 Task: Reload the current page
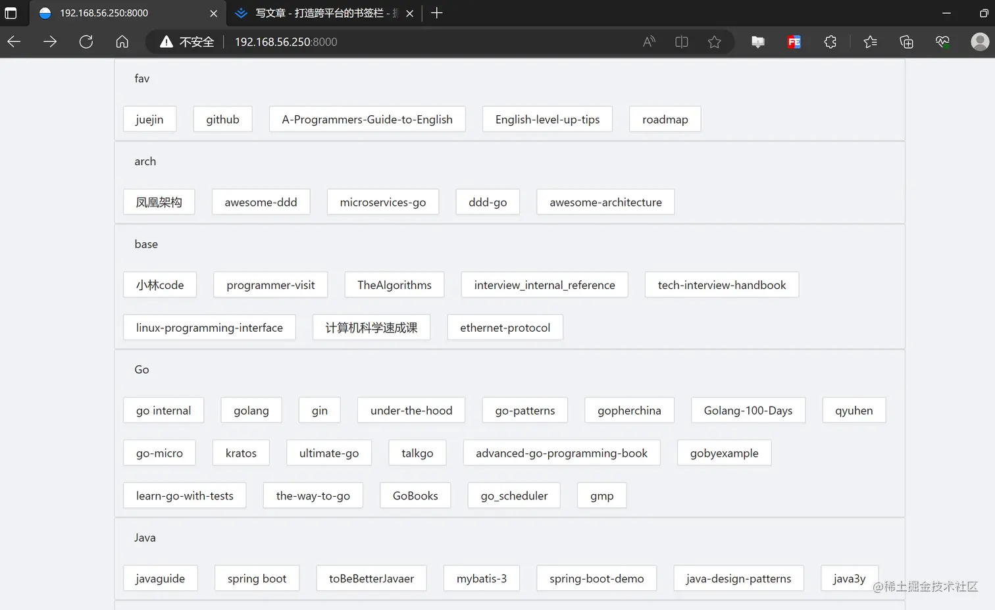(x=86, y=42)
